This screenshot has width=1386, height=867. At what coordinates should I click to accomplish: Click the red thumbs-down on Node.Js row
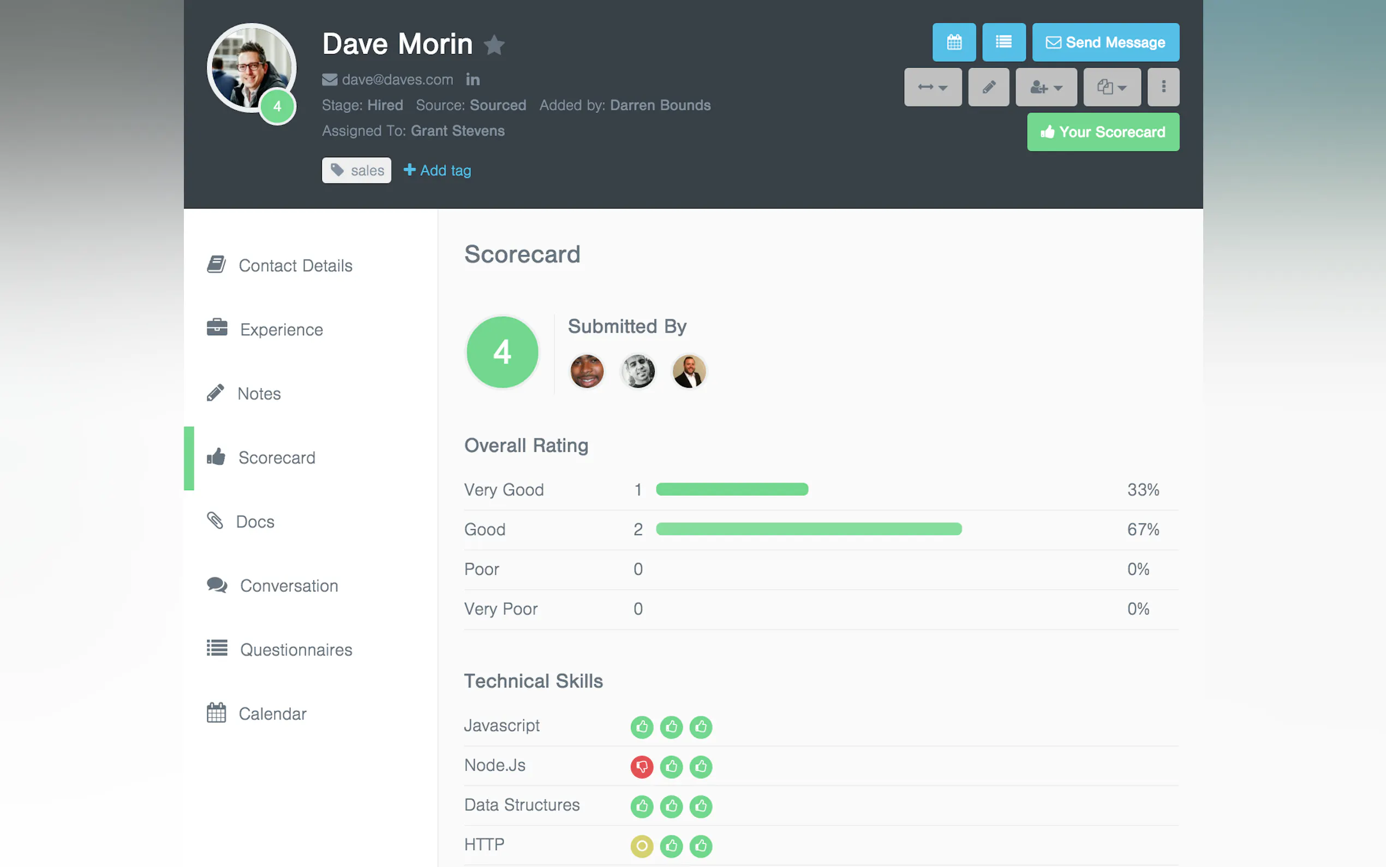[641, 767]
